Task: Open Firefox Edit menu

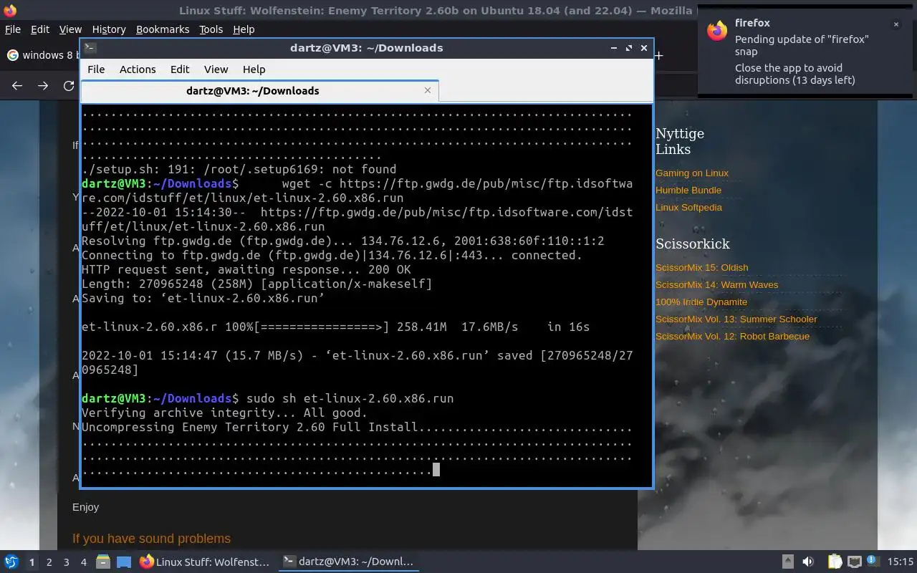Action: coord(40,29)
